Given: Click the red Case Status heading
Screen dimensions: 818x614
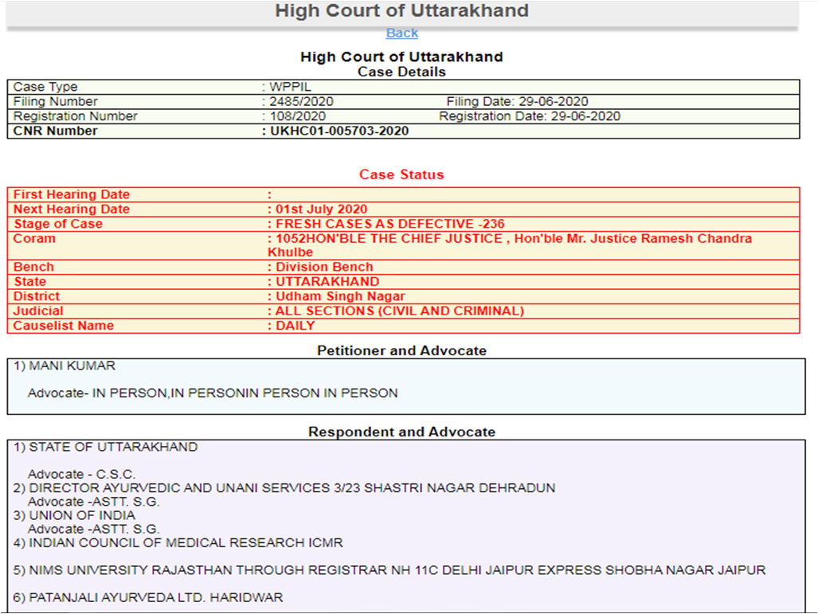Looking at the screenshot, I should pyautogui.click(x=401, y=174).
